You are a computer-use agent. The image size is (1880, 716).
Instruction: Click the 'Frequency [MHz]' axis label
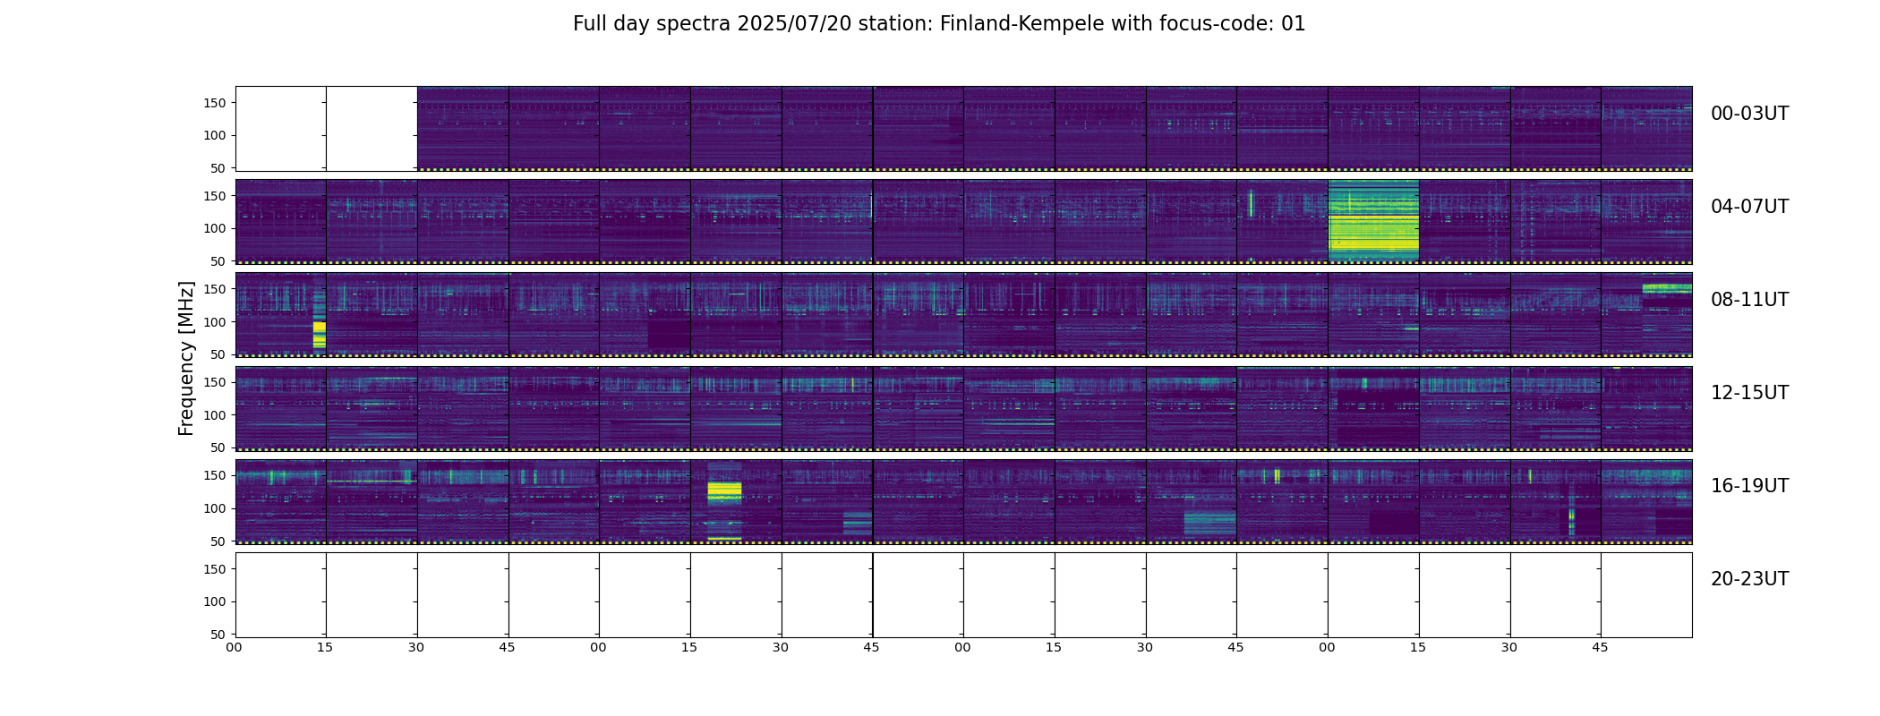tap(186, 358)
